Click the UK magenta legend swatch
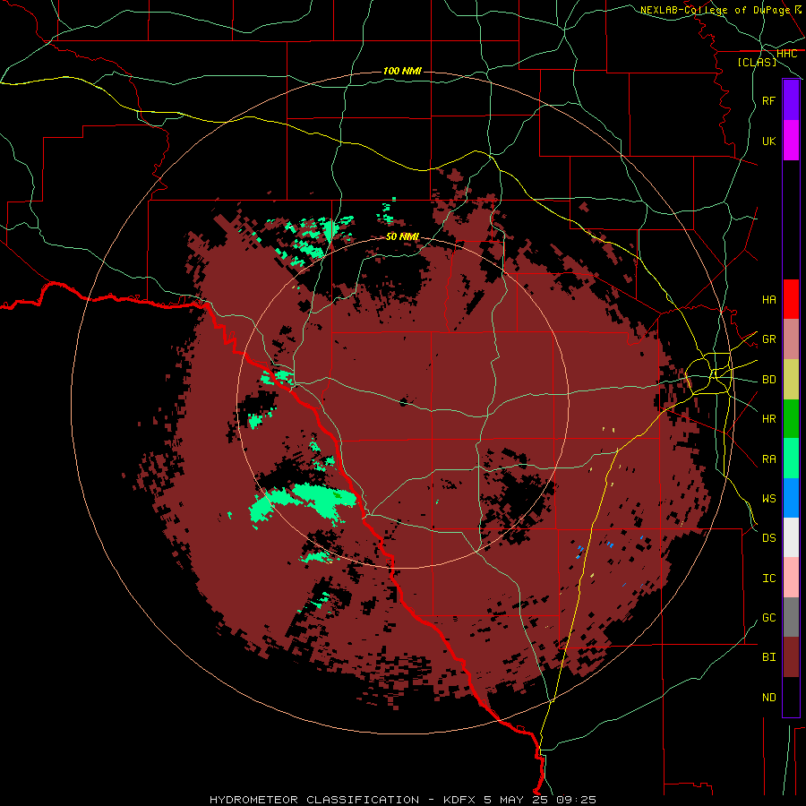Image resolution: width=806 pixels, height=806 pixels. pos(791,141)
